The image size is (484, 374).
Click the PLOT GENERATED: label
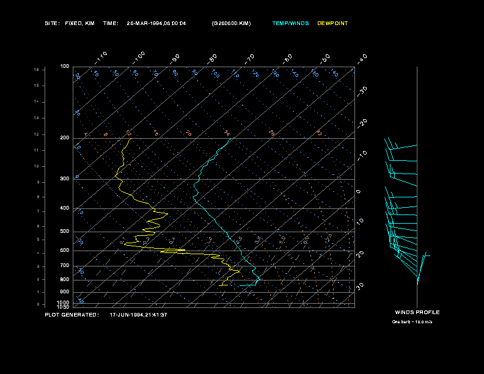pos(72,315)
